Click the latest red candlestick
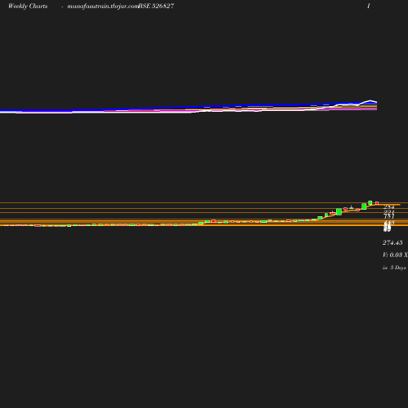The image size is (408, 408). click(x=377, y=203)
